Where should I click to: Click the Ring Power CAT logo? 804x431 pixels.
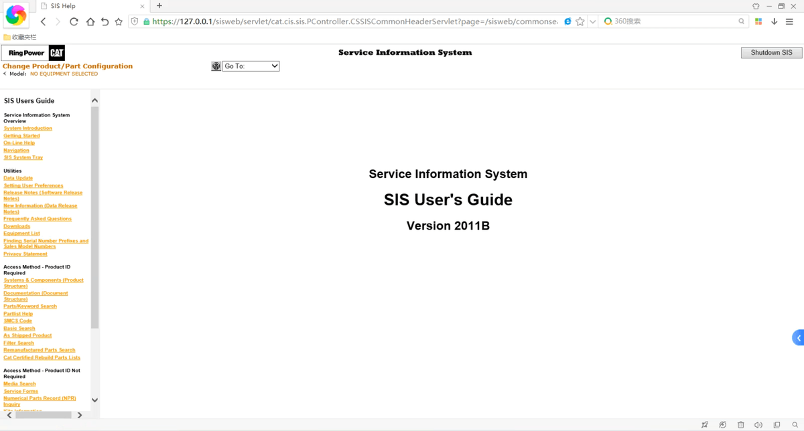(x=33, y=53)
